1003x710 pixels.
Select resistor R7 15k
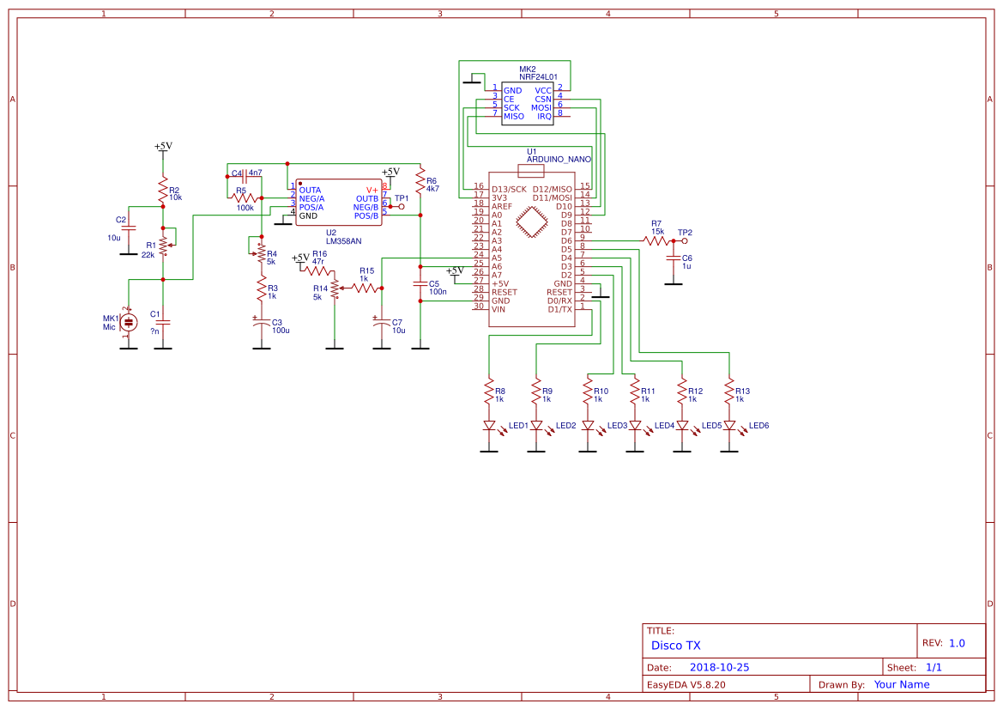coord(656,241)
